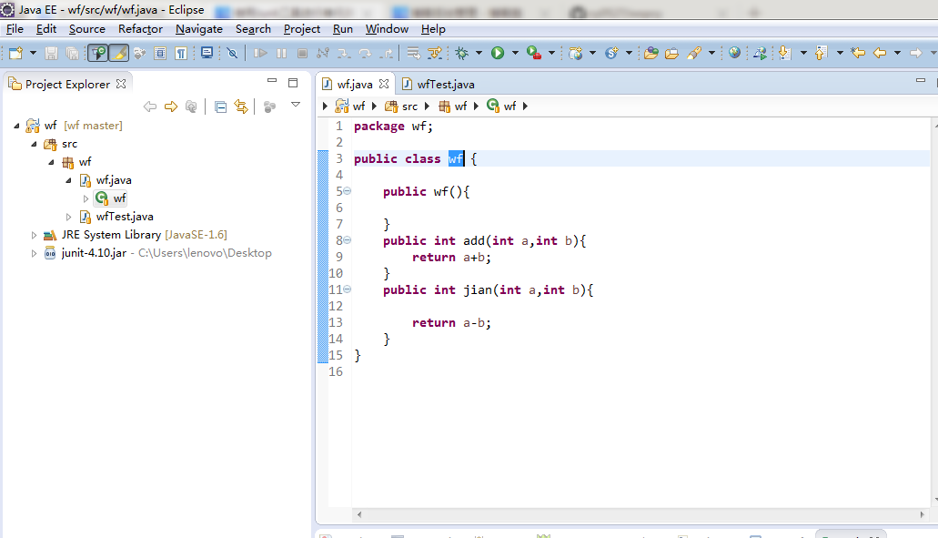Click Collapse All in Project Explorer

(221, 107)
